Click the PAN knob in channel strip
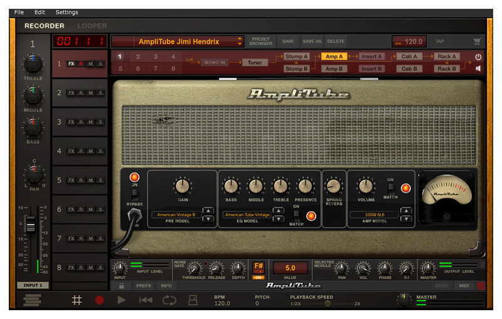The image size is (502, 319). click(x=35, y=174)
